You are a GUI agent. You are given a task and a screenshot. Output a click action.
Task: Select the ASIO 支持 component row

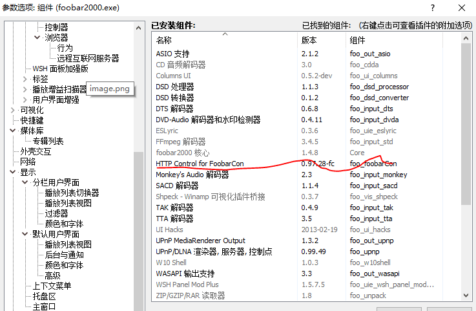click(172, 54)
